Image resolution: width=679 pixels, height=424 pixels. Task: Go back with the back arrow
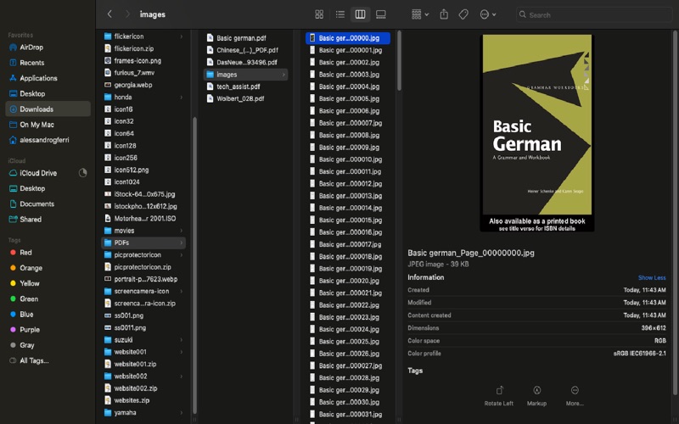109,14
